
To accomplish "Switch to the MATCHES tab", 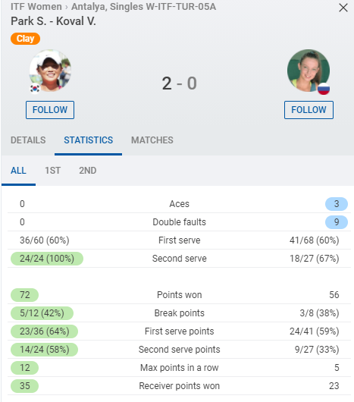I will point(152,140).
